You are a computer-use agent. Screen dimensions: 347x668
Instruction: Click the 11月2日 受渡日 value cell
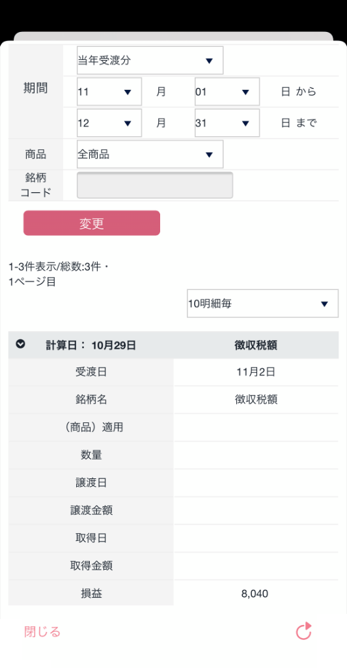[256, 372]
